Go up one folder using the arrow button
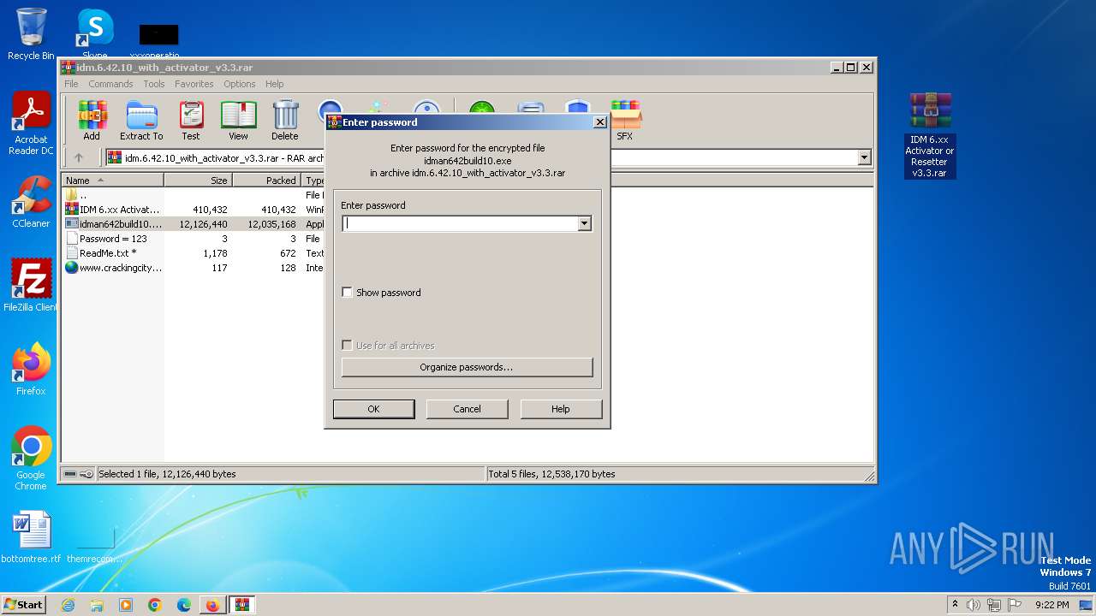This screenshot has height=616, width=1096. click(79, 157)
